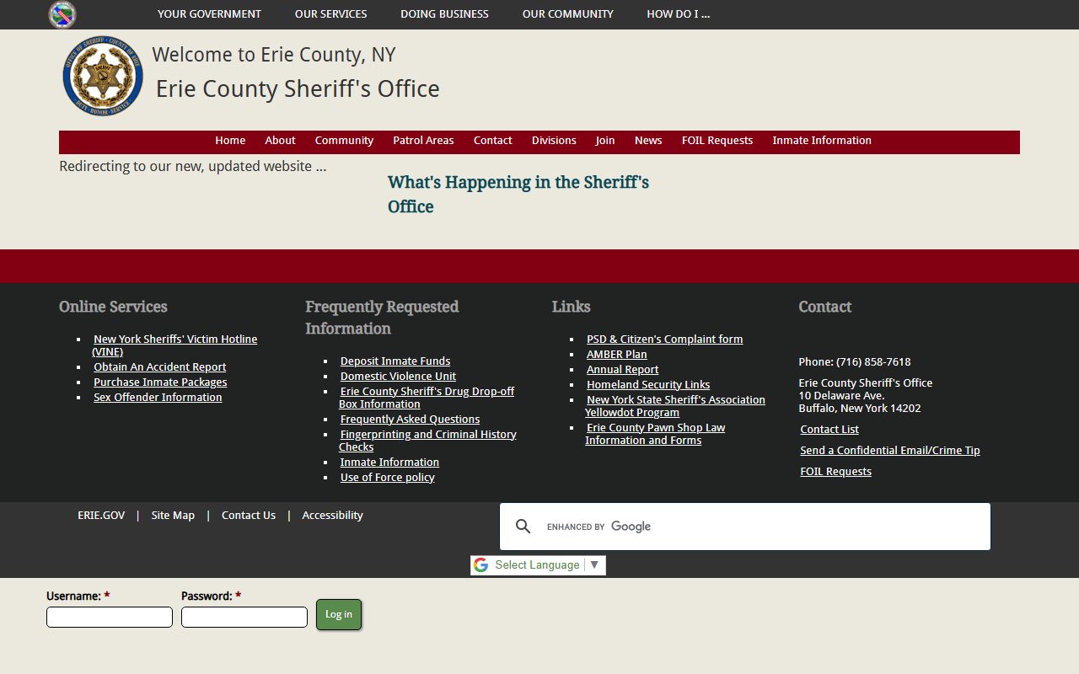
Task: Open Homeland Security Links
Action: click(648, 385)
